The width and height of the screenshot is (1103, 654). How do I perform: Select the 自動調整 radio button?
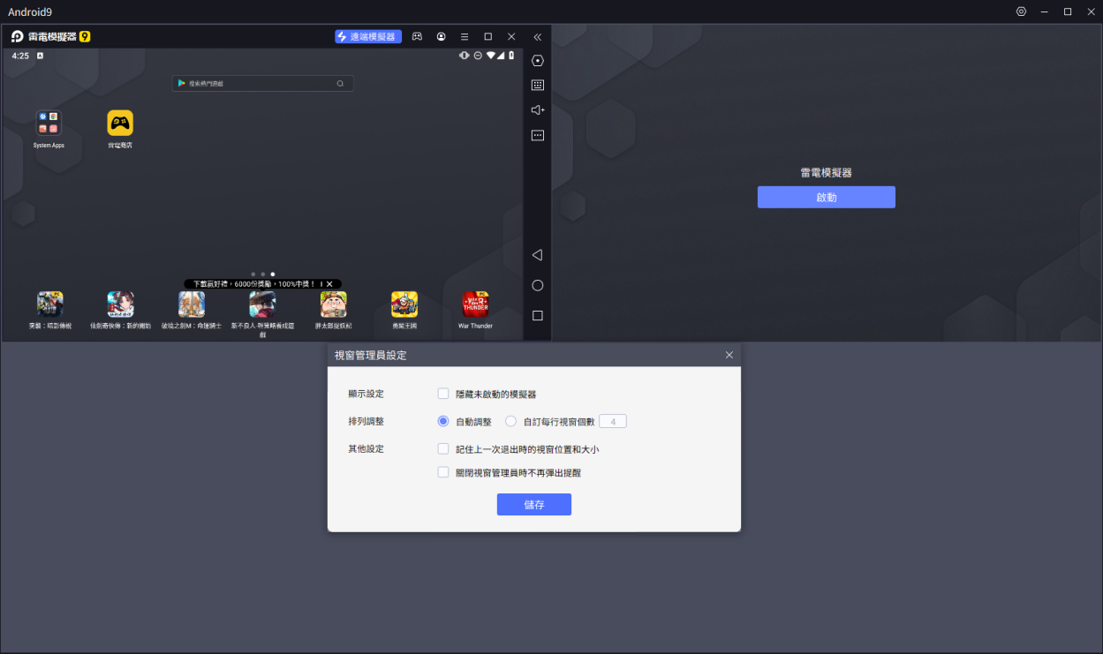pyautogui.click(x=443, y=422)
